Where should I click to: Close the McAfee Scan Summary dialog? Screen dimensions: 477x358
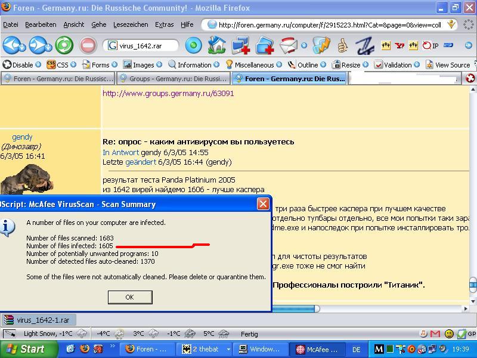tap(263, 204)
